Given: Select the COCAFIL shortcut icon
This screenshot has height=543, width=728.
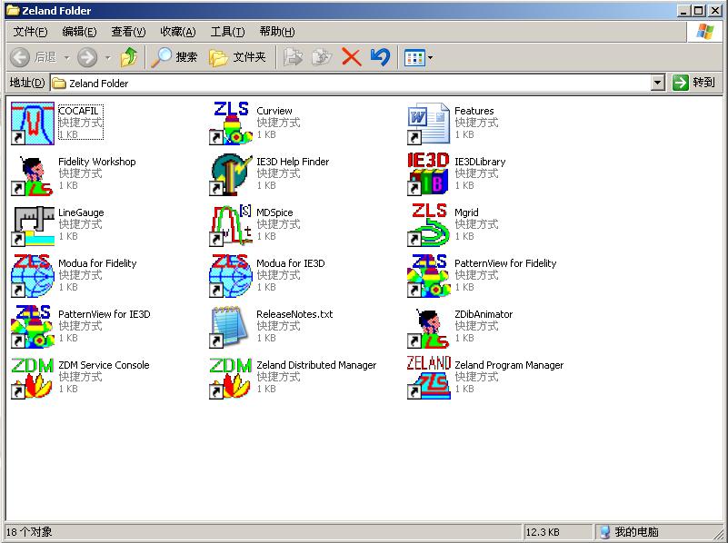Looking at the screenshot, I should (x=33, y=123).
